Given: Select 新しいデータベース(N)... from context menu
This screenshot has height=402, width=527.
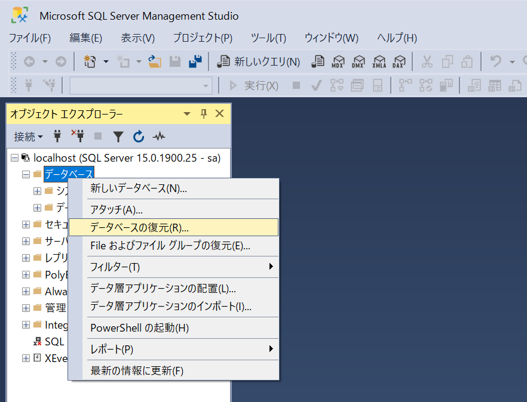Looking at the screenshot, I should click(x=173, y=188).
